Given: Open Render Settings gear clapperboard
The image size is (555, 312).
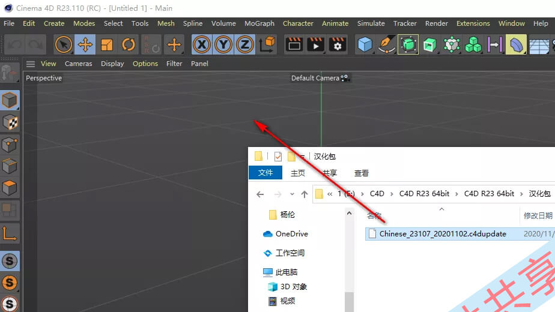Looking at the screenshot, I should (x=338, y=44).
